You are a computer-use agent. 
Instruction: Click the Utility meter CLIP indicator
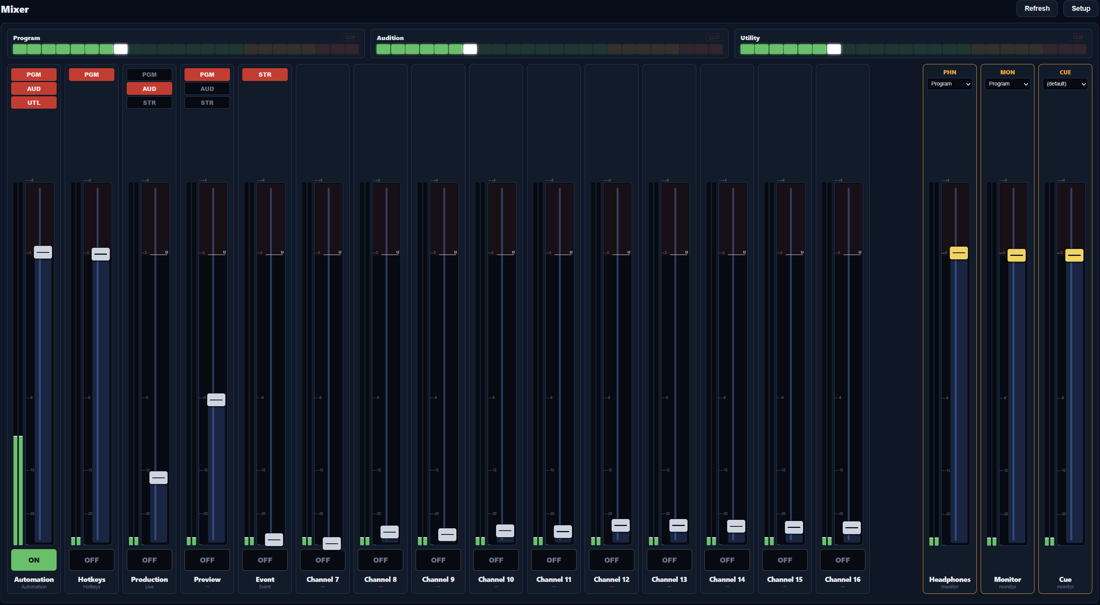point(1078,38)
